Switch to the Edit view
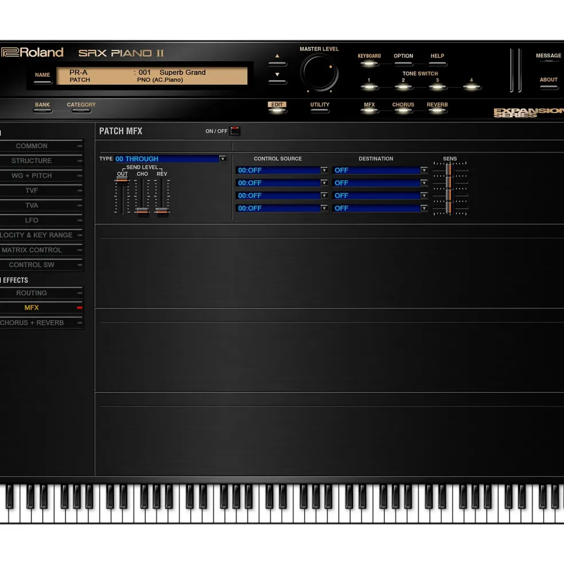The width and height of the screenshot is (564, 564). [x=277, y=110]
